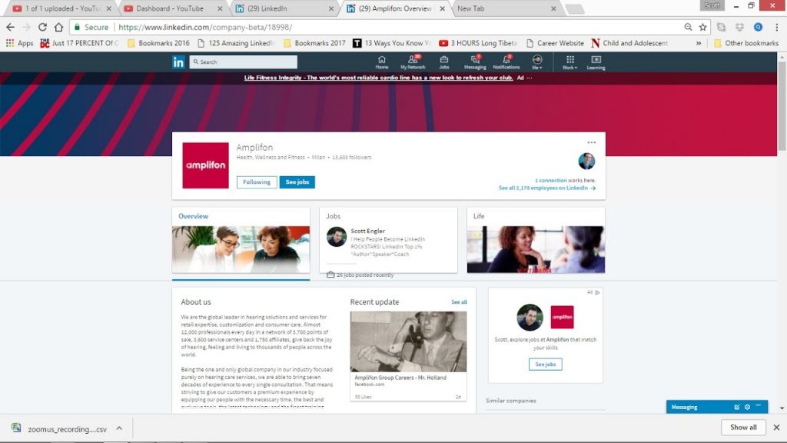Viewport: 787px width, 443px height.
Task: Click the connection's profile photo in header
Action: click(586, 162)
